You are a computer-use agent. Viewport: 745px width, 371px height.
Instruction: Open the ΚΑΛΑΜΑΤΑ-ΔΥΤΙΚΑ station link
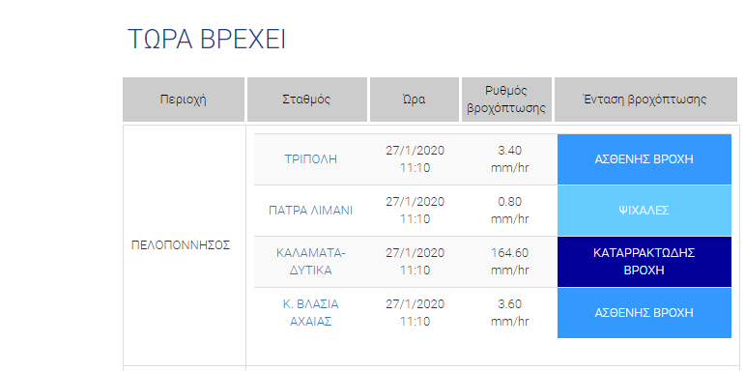pyautogui.click(x=311, y=262)
